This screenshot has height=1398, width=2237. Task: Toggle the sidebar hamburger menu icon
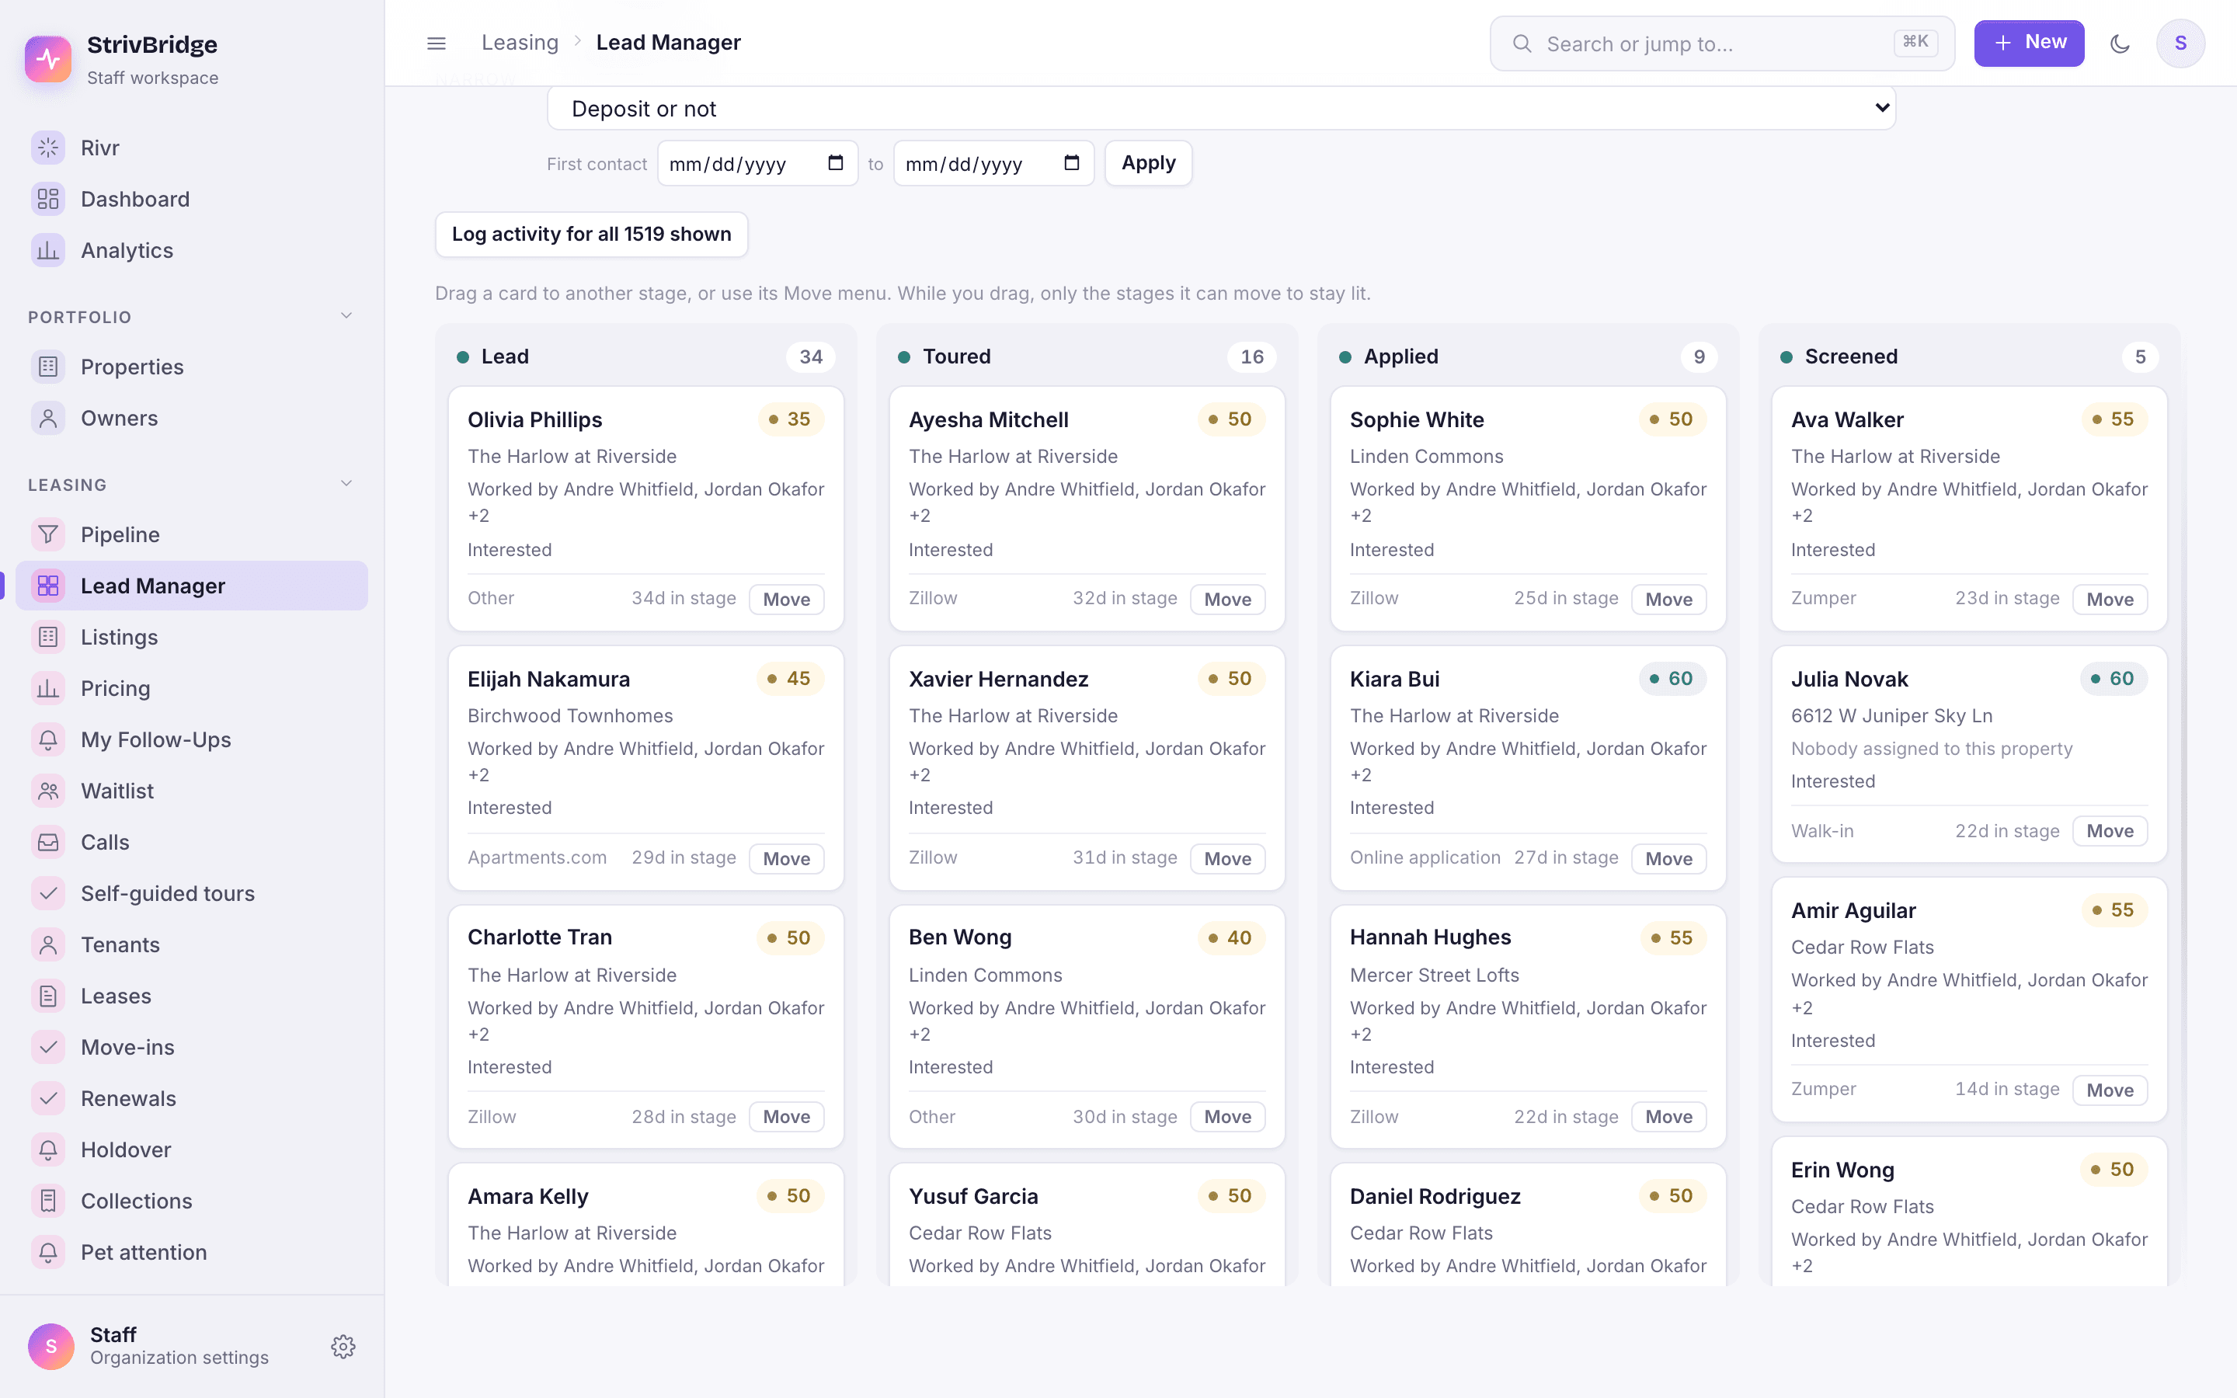point(437,43)
